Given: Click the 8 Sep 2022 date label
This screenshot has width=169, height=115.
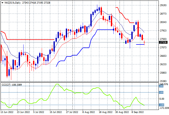Looking at the screenshot, I should pyautogui.click(x=138, y=112).
